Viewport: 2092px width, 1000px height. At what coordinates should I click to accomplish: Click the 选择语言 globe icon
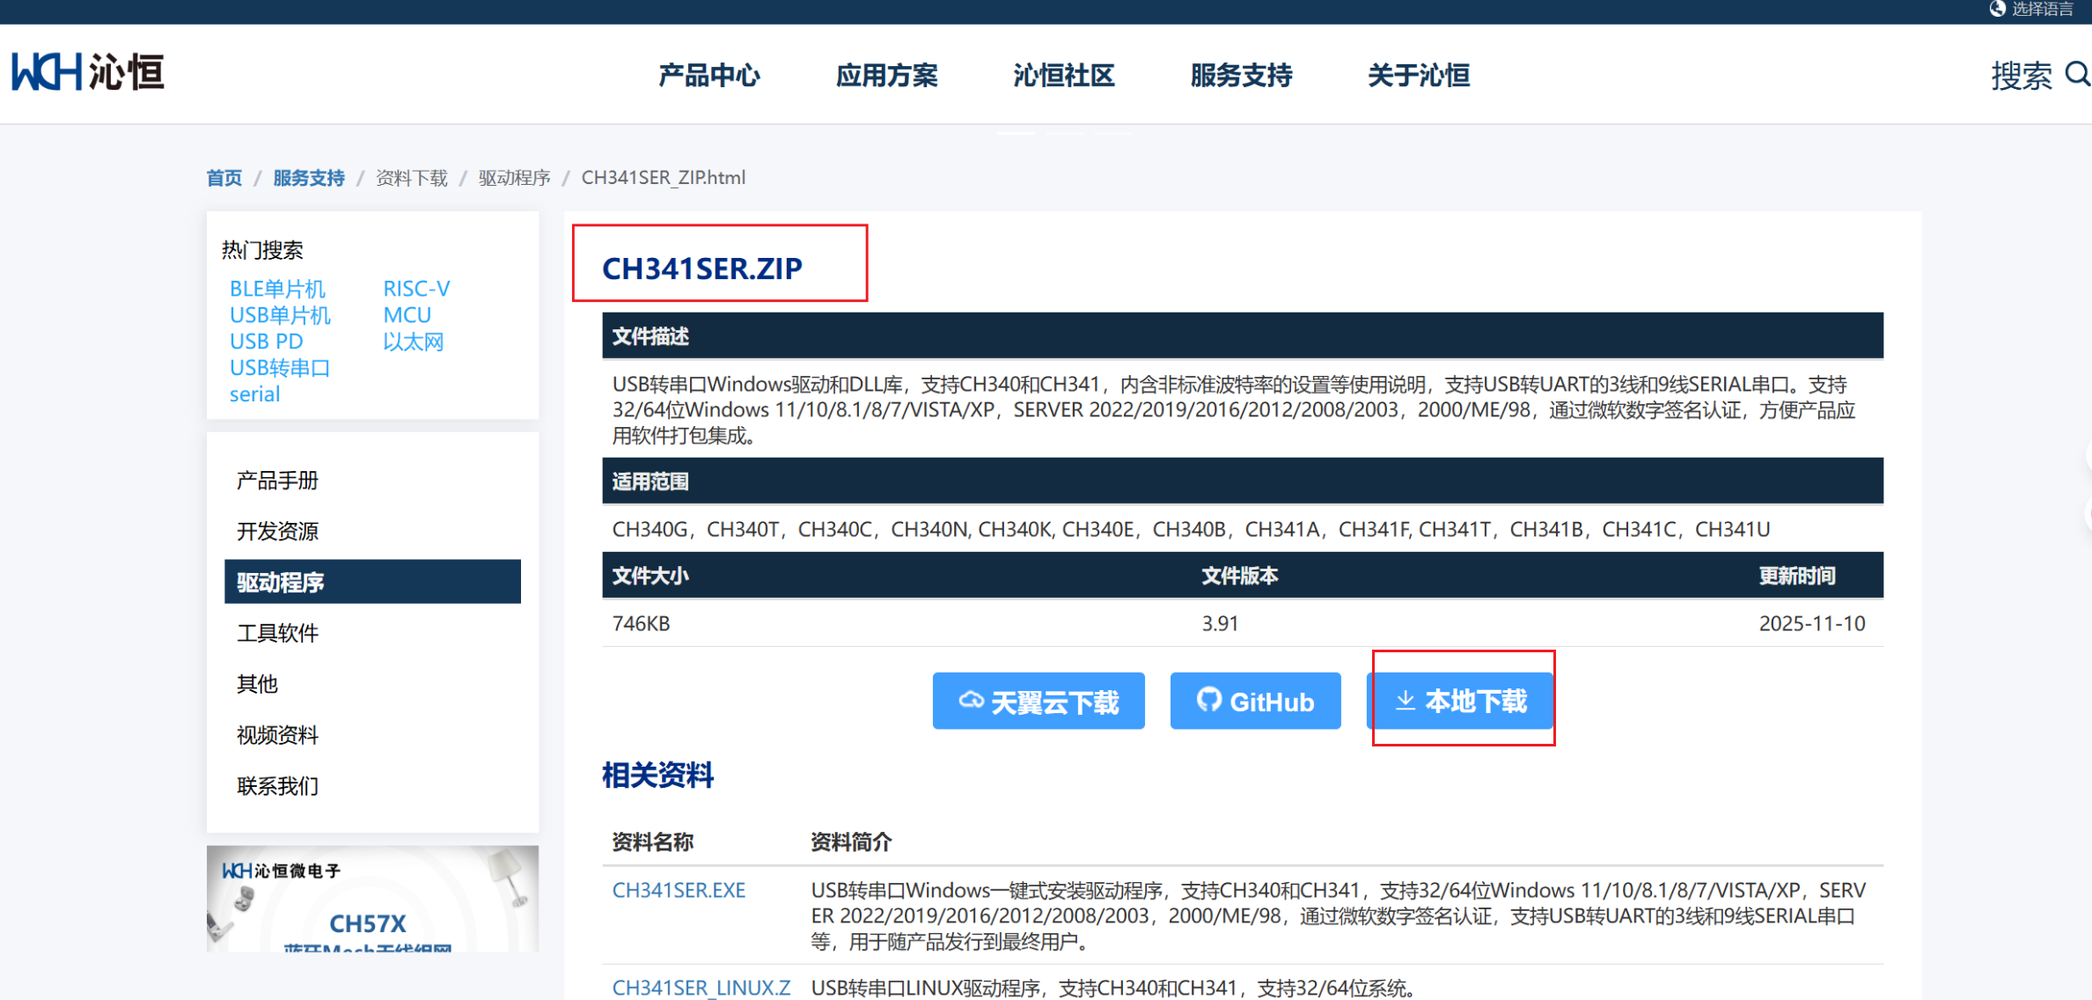(x=1997, y=9)
